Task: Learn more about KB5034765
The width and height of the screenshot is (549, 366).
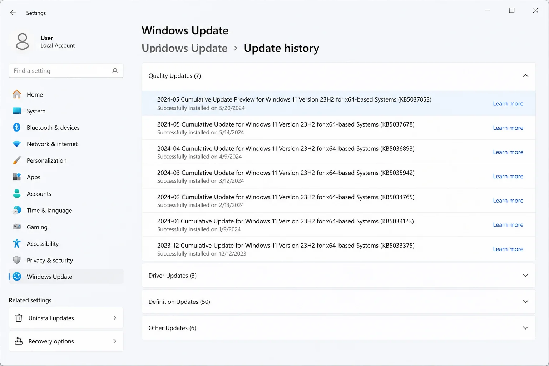Action: pyautogui.click(x=508, y=201)
